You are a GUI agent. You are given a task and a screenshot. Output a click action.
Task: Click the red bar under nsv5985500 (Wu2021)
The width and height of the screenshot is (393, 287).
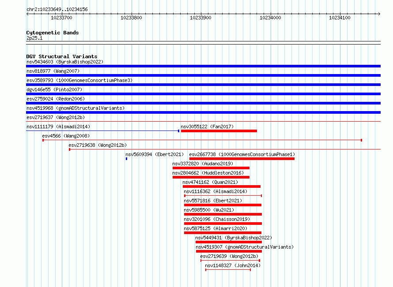click(223, 214)
